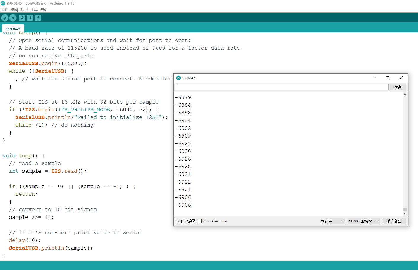
Task: Minimize the COM43 serial monitor window
Action: point(374,78)
